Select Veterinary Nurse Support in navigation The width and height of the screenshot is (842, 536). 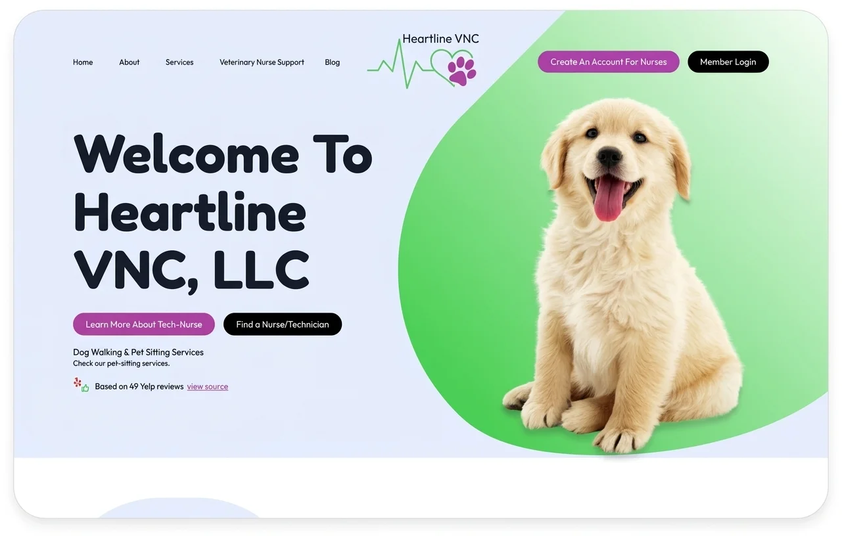pos(262,62)
